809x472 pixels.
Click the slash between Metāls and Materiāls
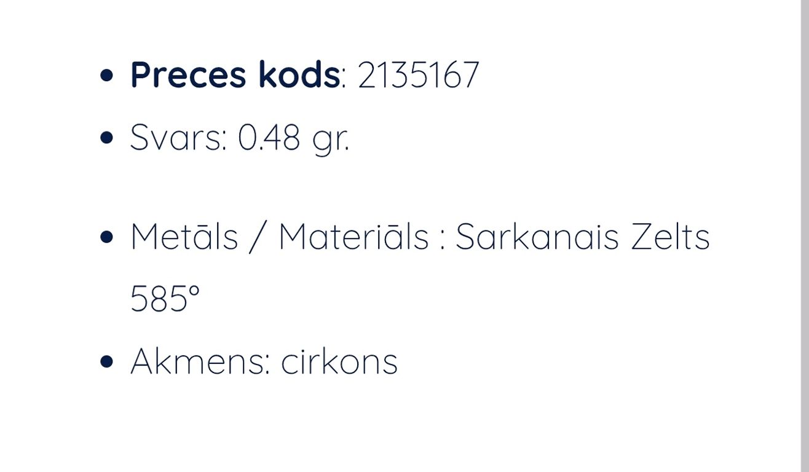[x=258, y=237]
